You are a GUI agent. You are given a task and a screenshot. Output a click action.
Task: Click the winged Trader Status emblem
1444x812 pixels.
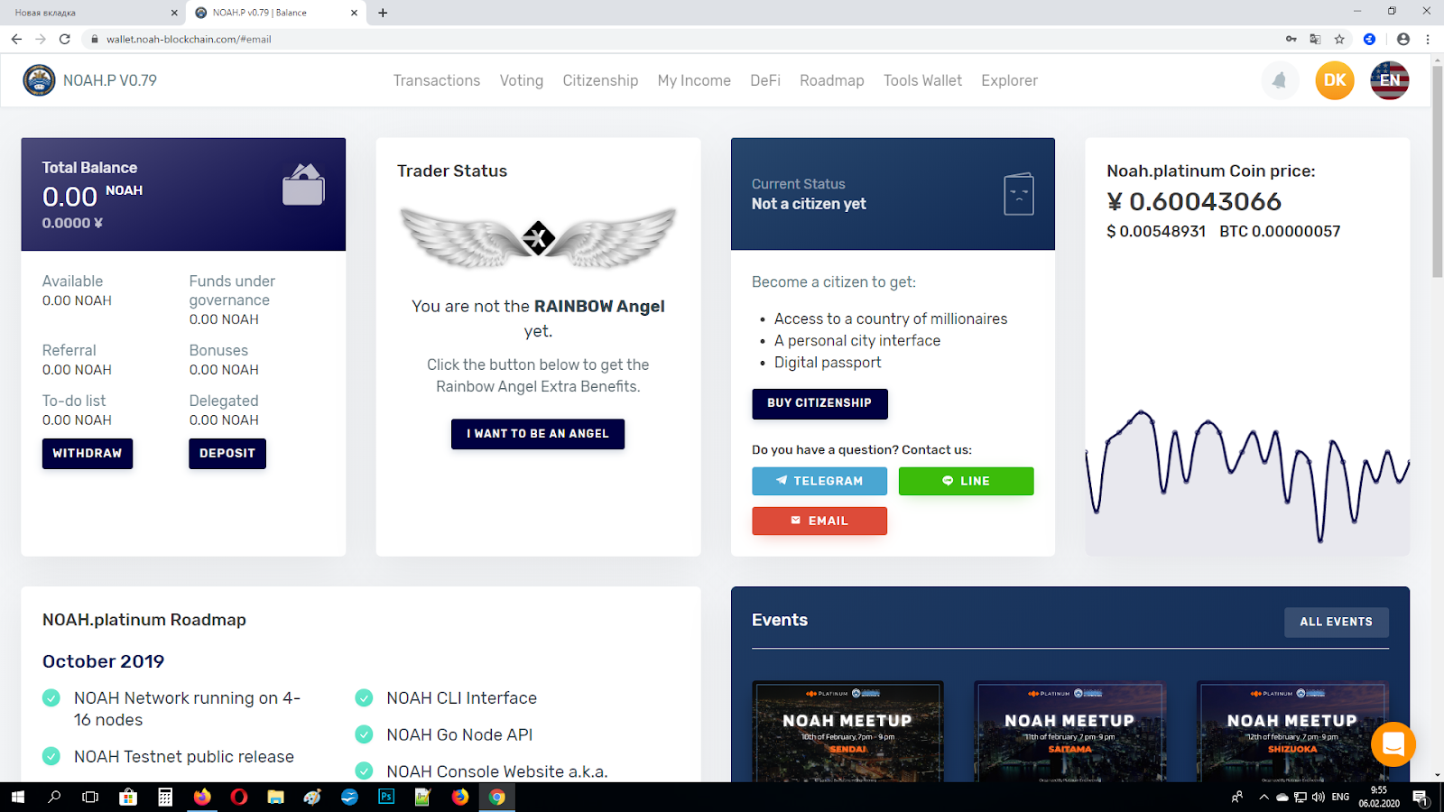pos(538,238)
